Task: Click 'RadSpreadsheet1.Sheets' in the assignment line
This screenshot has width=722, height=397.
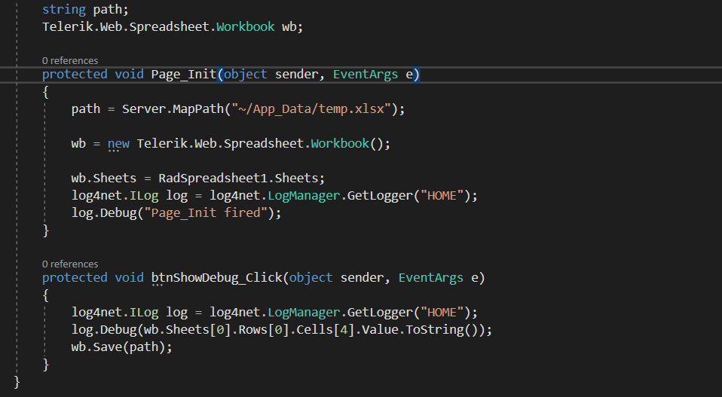Action: (x=238, y=179)
